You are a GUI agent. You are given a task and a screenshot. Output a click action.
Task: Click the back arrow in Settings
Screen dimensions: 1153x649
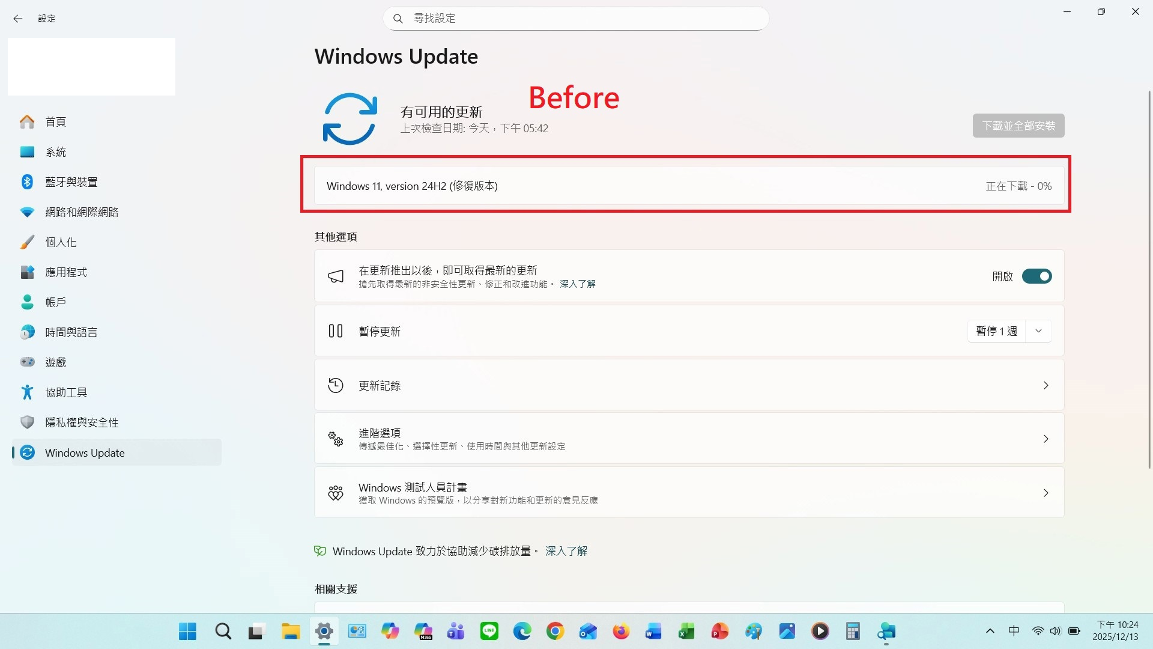[18, 19]
